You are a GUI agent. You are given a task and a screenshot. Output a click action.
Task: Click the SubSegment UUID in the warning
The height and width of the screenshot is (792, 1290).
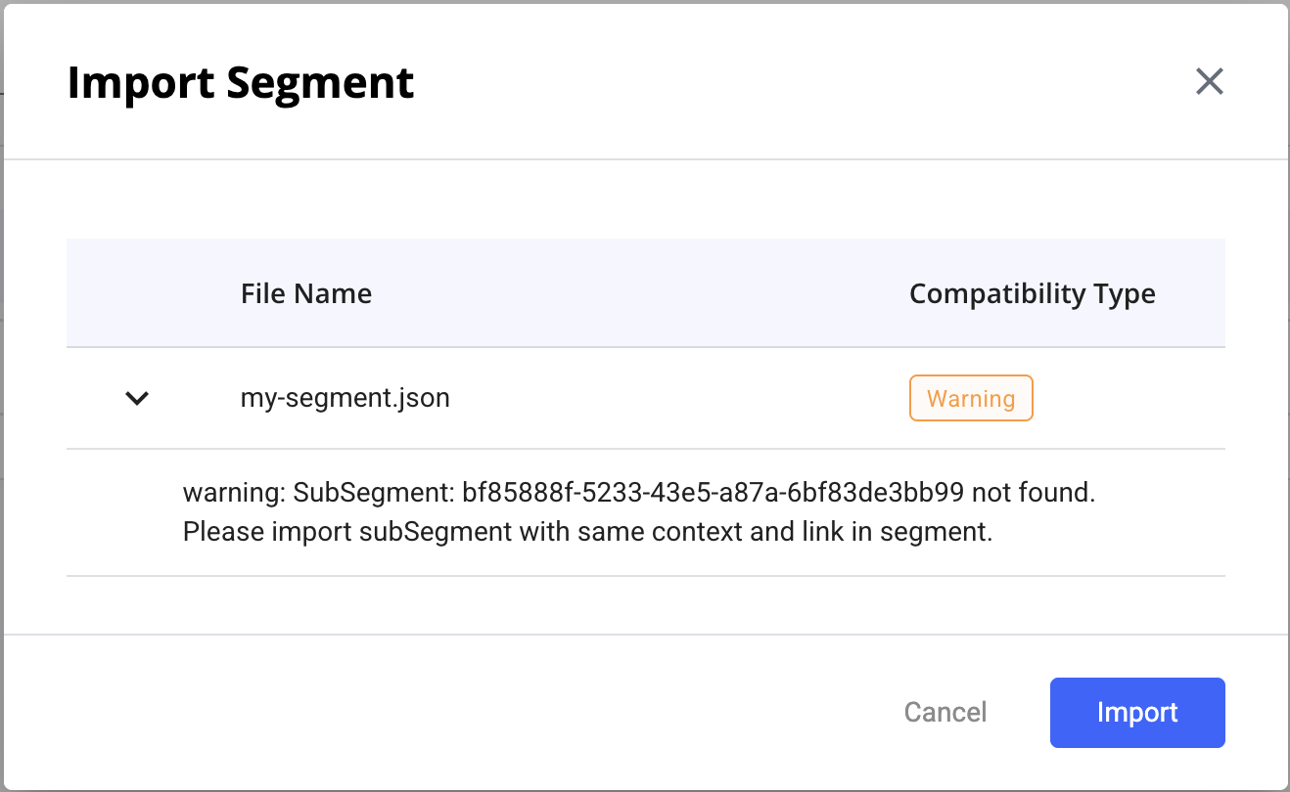click(714, 493)
